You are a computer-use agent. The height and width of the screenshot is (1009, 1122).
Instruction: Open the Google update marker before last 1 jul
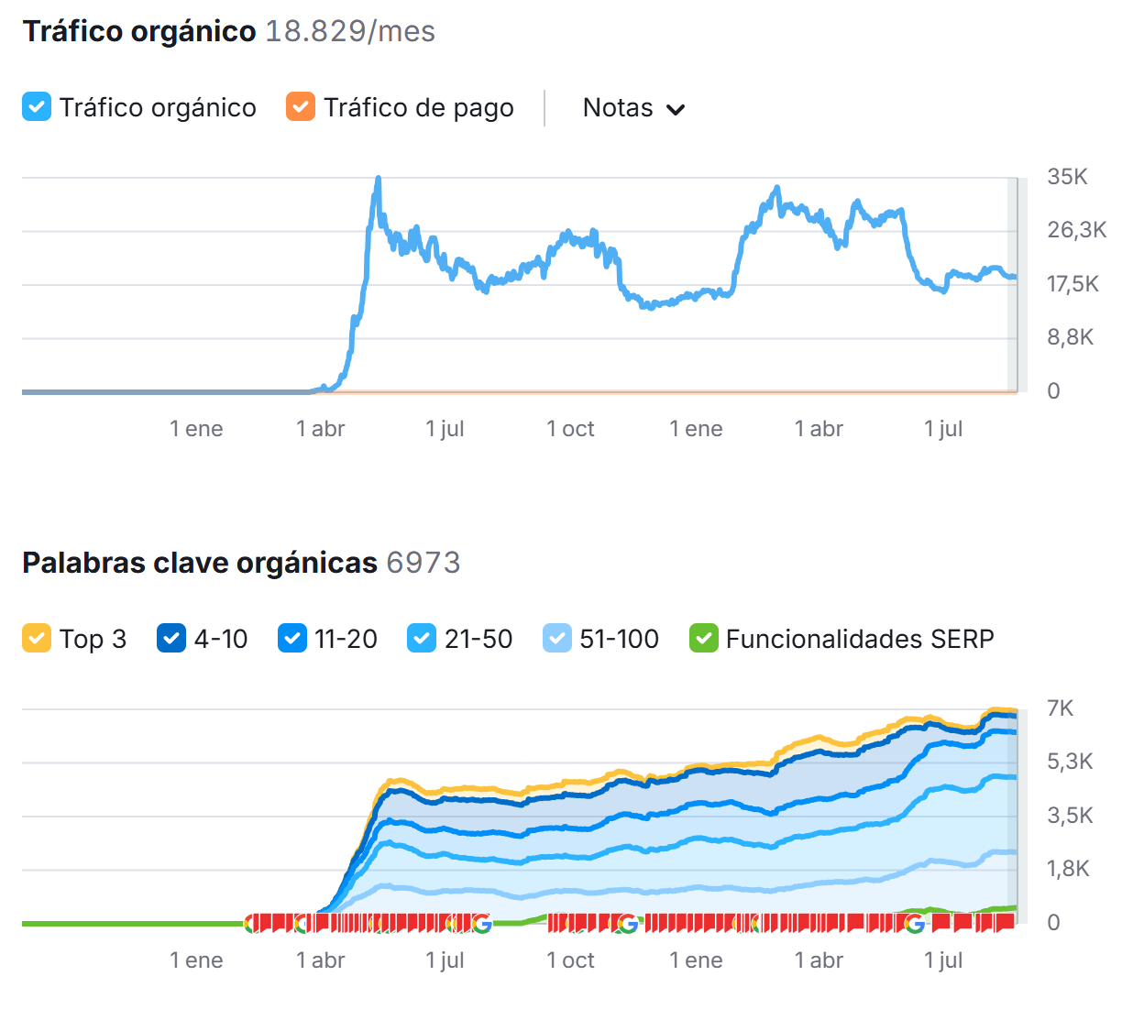point(914,924)
